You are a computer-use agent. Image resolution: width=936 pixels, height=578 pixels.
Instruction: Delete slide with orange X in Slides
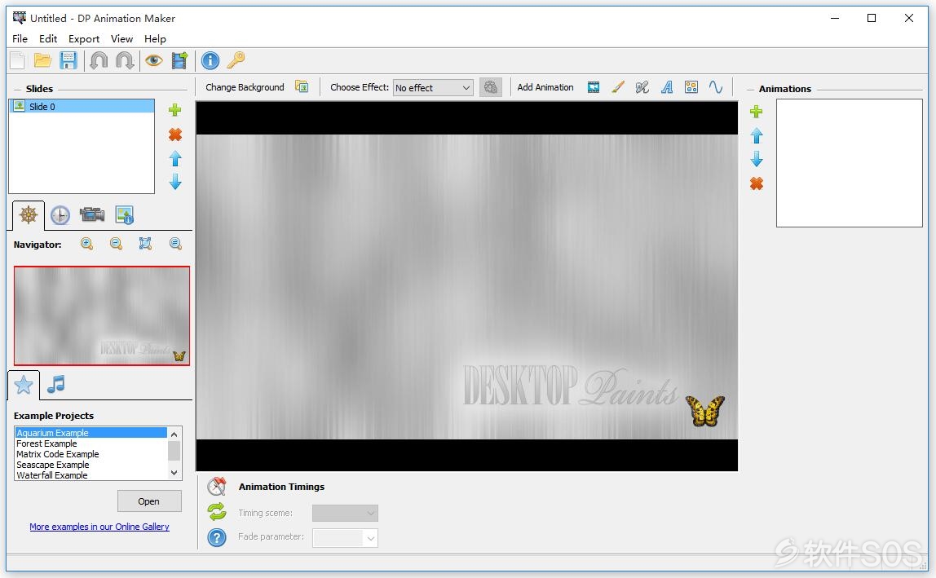[x=175, y=135]
